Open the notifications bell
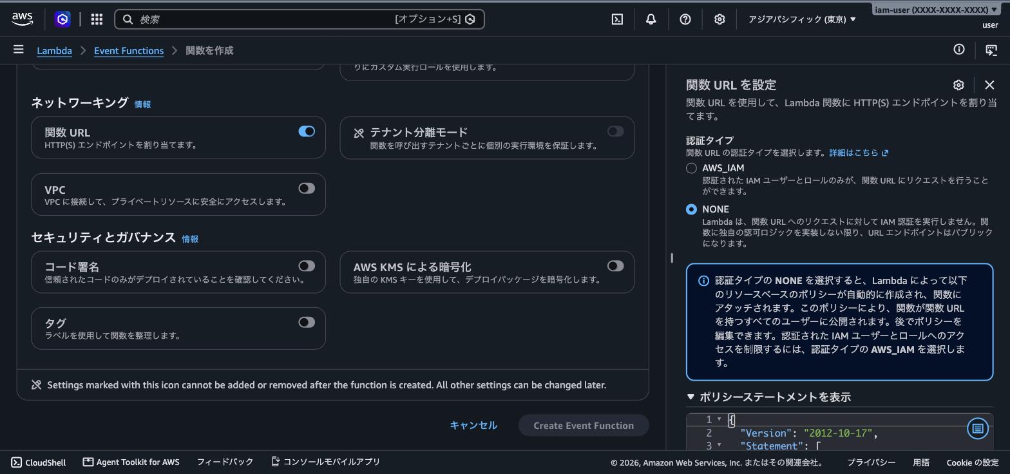Screen dimensions: 1010x474 point(651,19)
